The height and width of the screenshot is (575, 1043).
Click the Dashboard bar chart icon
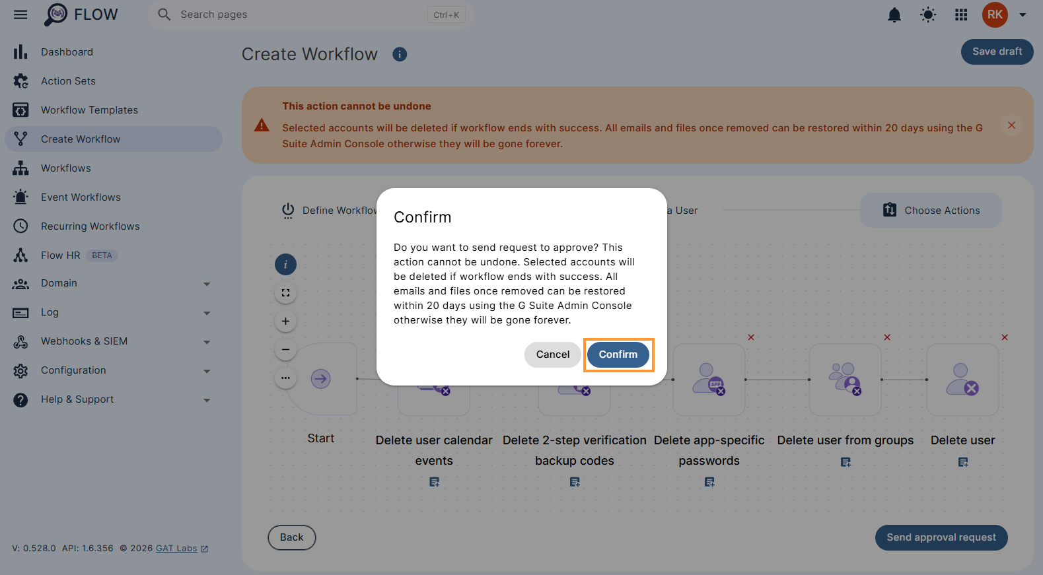click(20, 52)
